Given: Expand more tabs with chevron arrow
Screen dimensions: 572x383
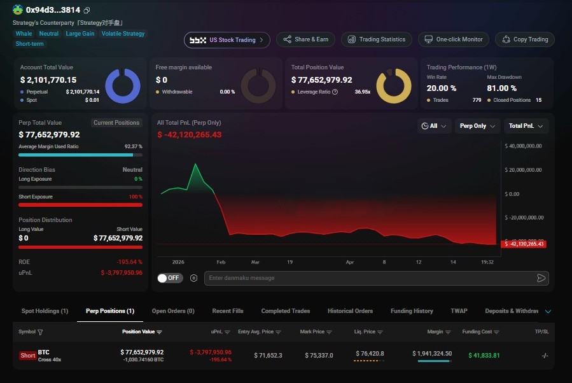Looking at the screenshot, I should point(548,311).
